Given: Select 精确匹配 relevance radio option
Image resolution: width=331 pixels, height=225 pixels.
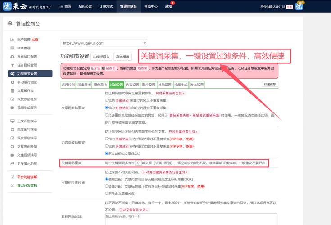Looking at the screenshot, I should [107, 186].
